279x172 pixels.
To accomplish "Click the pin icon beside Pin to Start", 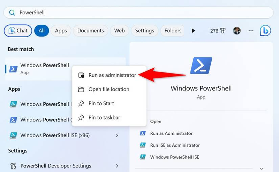I will tap(81, 103).
